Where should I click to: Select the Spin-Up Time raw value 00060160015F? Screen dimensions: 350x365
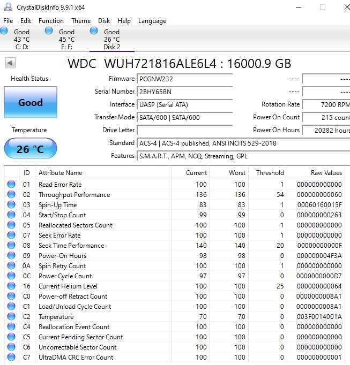click(319, 205)
